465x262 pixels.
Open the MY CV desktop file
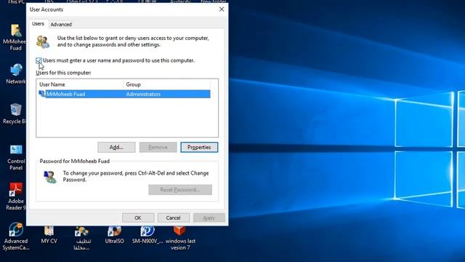tap(49, 234)
